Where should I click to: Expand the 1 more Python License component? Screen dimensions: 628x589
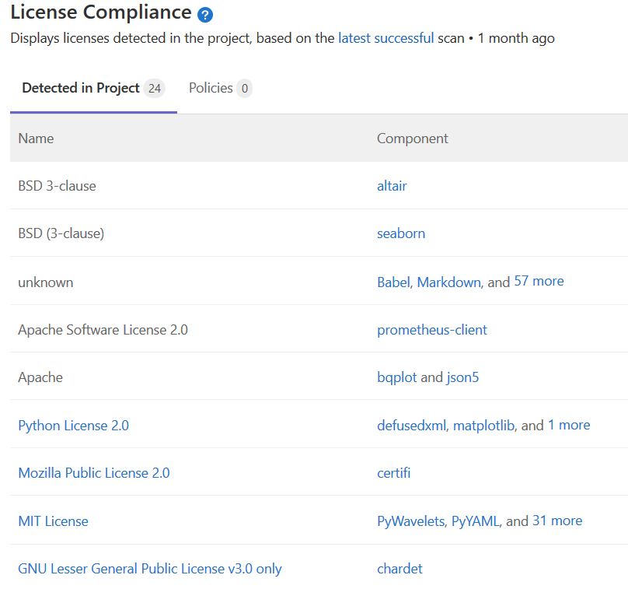569,425
